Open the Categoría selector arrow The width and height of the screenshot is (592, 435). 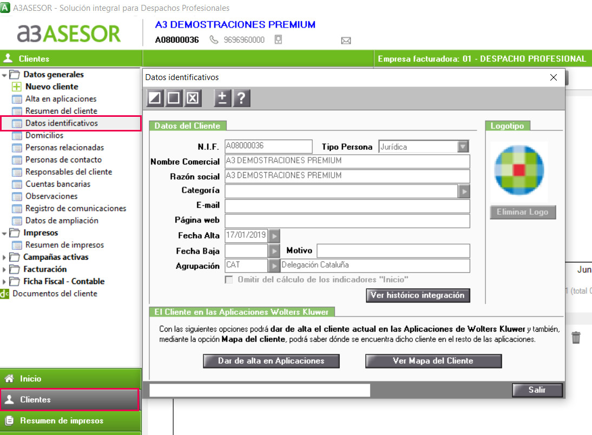pyautogui.click(x=464, y=192)
